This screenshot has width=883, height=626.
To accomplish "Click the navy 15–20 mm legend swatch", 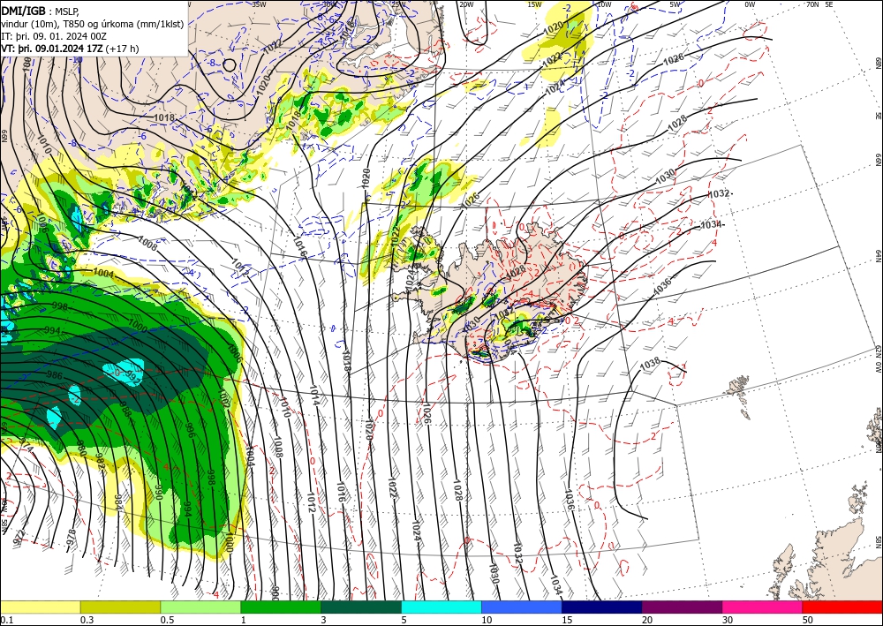I will click(601, 607).
